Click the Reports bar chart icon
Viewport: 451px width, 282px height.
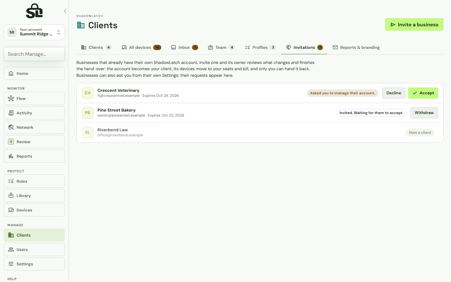[11, 156]
